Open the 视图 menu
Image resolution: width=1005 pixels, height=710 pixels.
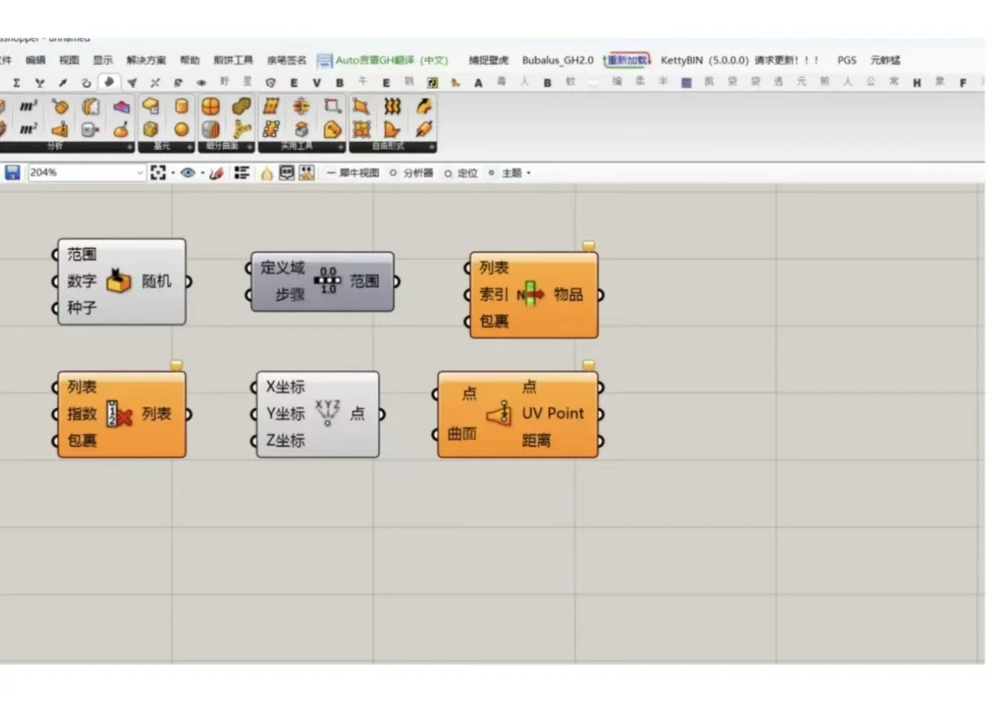[x=69, y=60]
